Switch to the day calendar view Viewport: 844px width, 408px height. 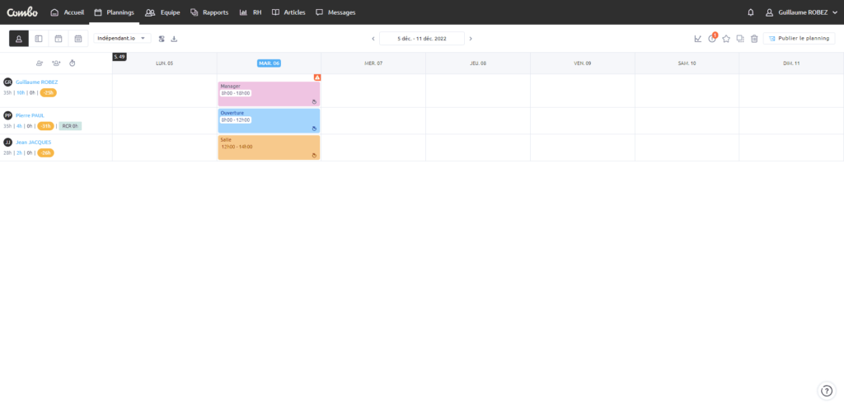pyautogui.click(x=59, y=39)
